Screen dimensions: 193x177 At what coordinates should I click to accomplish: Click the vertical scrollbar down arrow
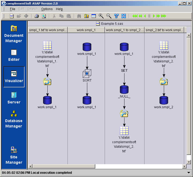188,162
